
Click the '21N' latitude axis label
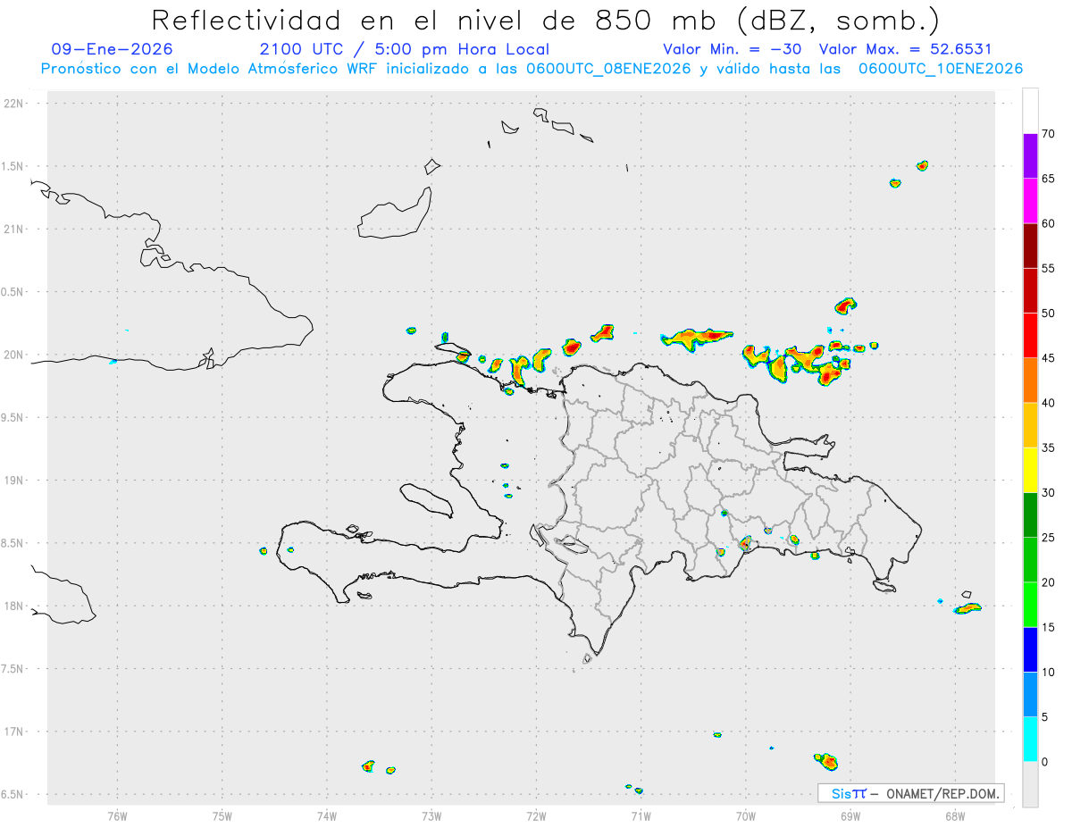[15, 229]
